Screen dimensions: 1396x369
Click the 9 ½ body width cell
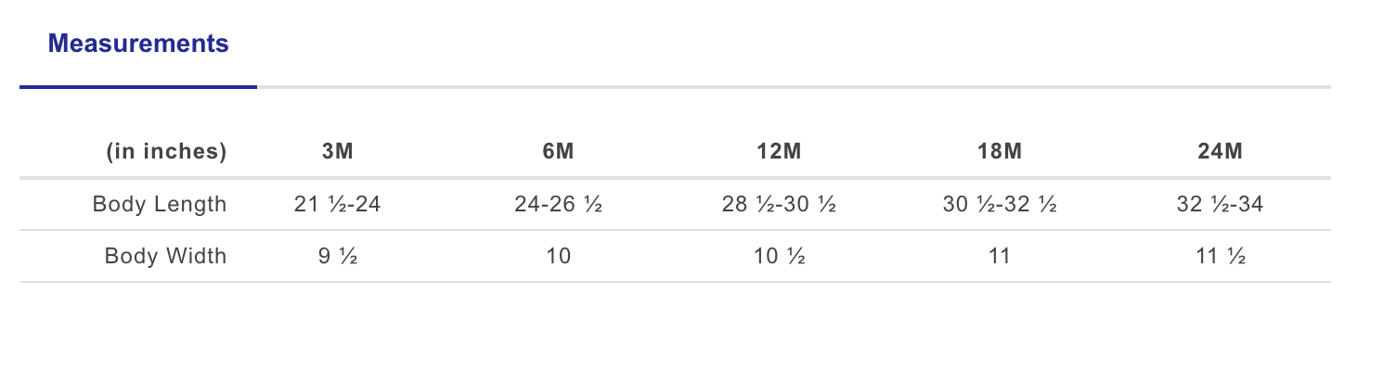(338, 256)
